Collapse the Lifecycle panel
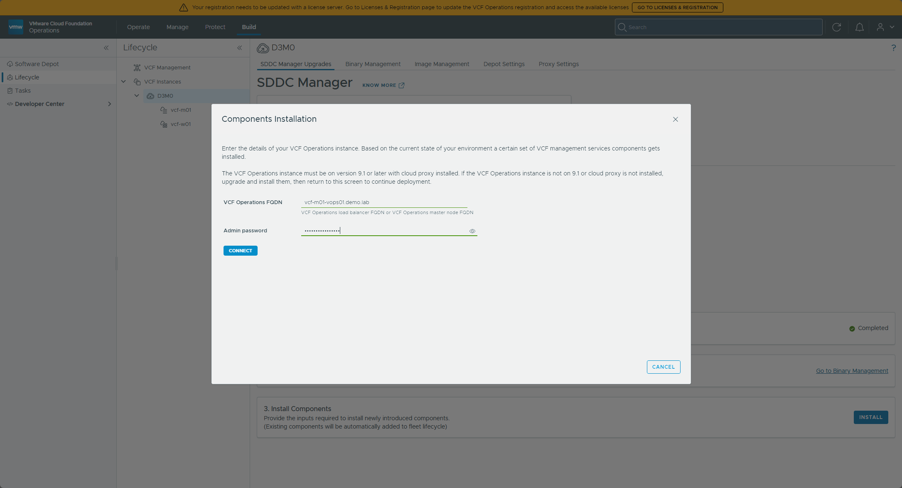The image size is (902, 488). 240,48
